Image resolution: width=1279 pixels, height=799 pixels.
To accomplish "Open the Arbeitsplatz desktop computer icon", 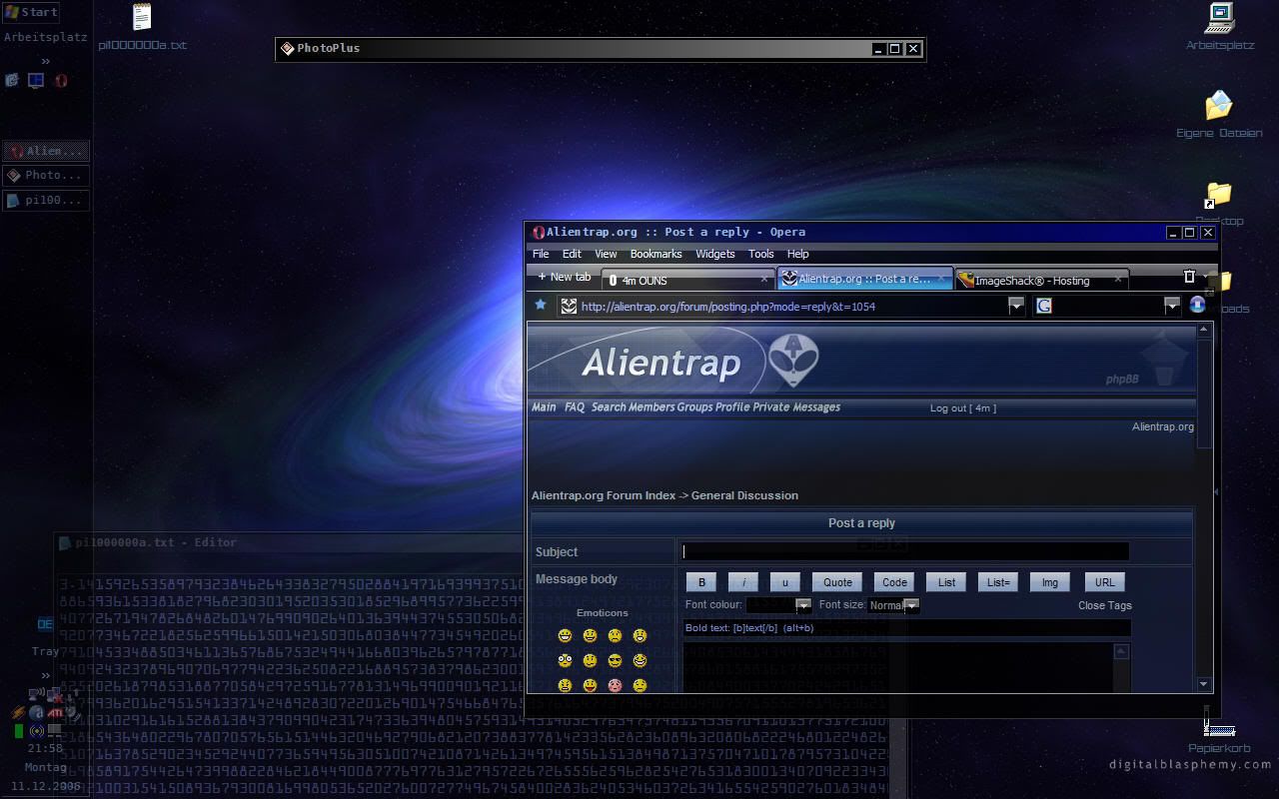I will click(1219, 18).
